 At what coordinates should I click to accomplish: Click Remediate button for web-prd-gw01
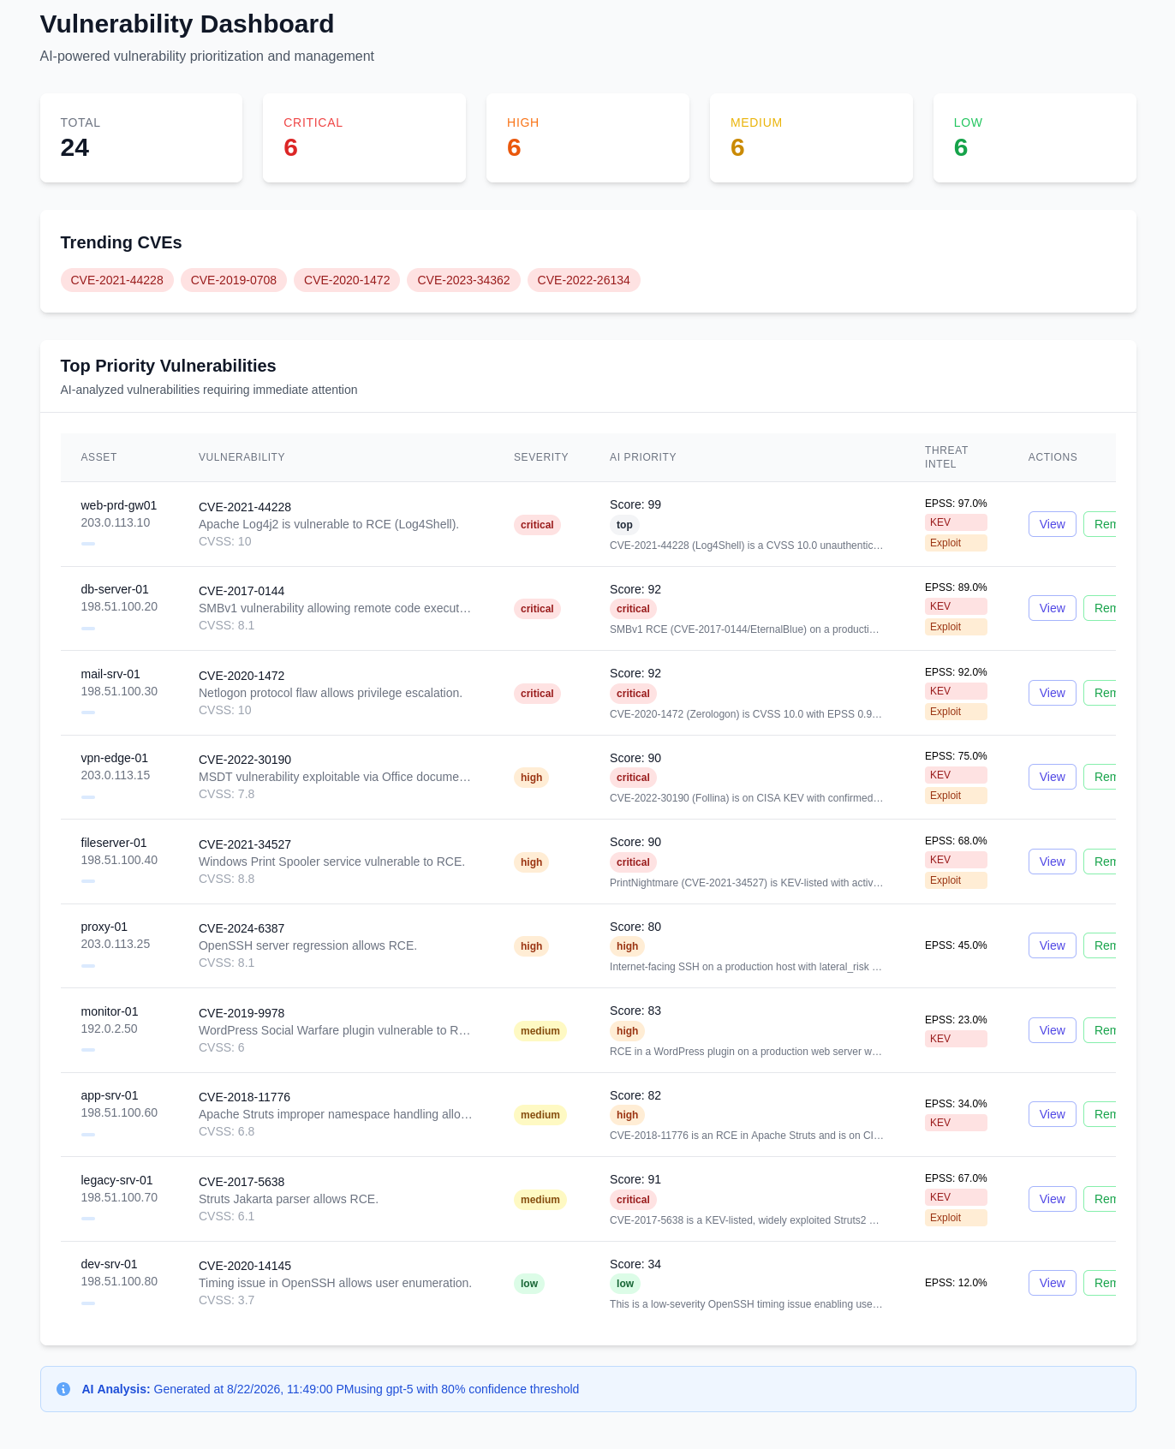[1100, 524]
